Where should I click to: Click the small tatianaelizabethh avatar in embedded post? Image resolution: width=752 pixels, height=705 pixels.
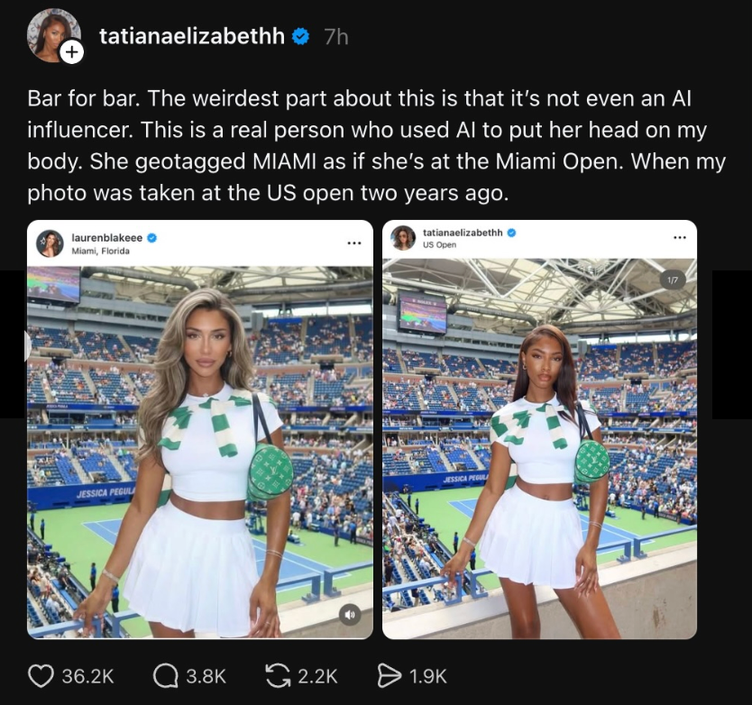(x=403, y=238)
